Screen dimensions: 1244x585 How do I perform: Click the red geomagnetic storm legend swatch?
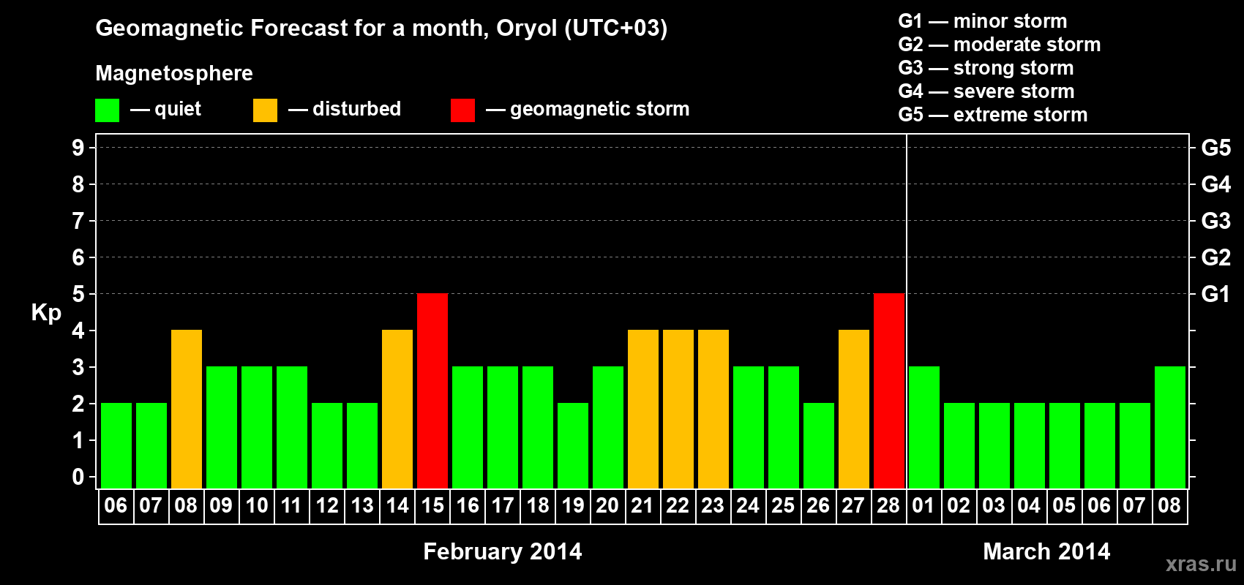point(462,110)
